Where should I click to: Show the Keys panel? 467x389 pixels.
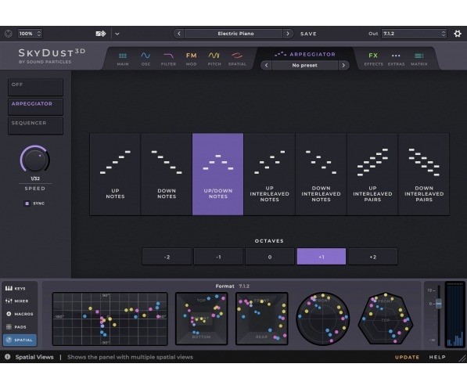(x=20, y=288)
